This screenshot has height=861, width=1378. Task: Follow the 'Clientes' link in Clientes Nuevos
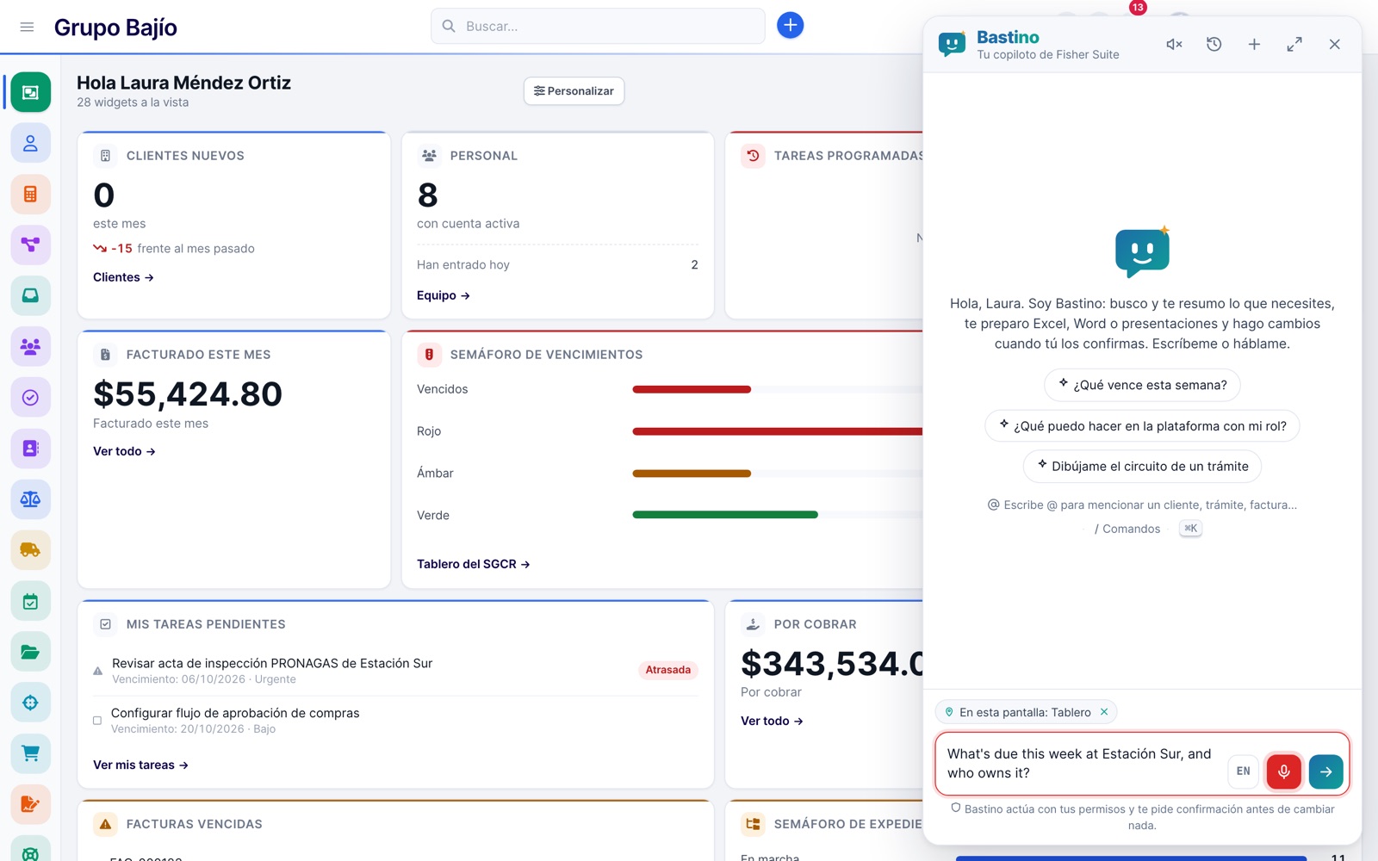click(x=123, y=277)
